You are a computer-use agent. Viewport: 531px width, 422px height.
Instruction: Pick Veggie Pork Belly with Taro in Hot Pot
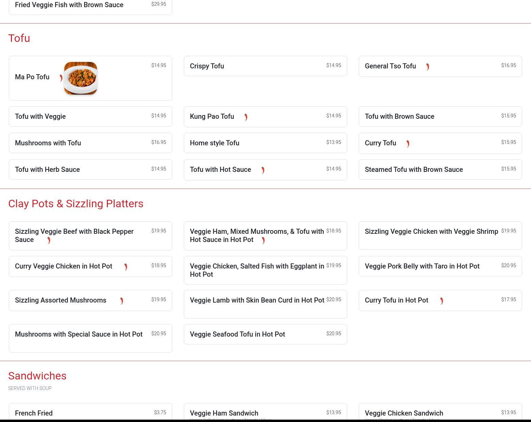[x=422, y=266]
